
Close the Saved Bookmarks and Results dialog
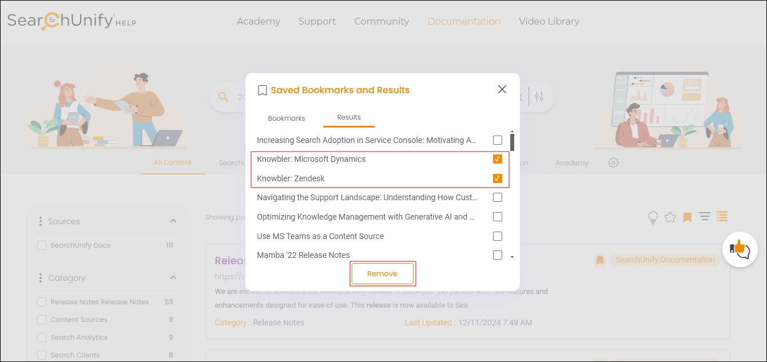(502, 89)
